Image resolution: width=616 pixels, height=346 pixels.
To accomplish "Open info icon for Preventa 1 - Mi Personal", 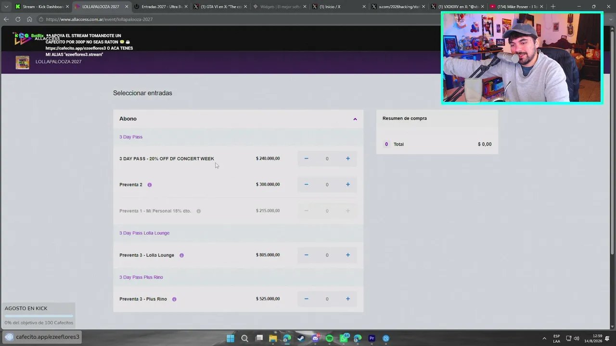I will [199, 211].
